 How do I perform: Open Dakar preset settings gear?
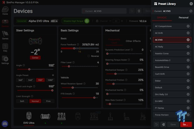[x=188, y=81]
